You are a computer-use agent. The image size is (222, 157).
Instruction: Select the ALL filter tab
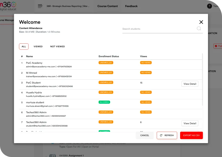pyautogui.click(x=24, y=47)
